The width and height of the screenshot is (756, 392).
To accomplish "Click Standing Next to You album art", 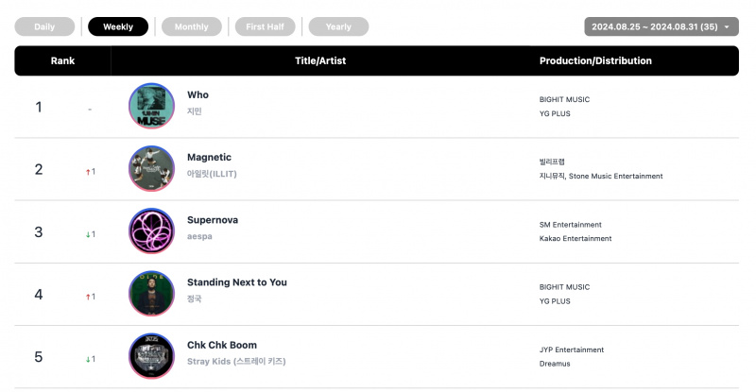I will pyautogui.click(x=151, y=294).
